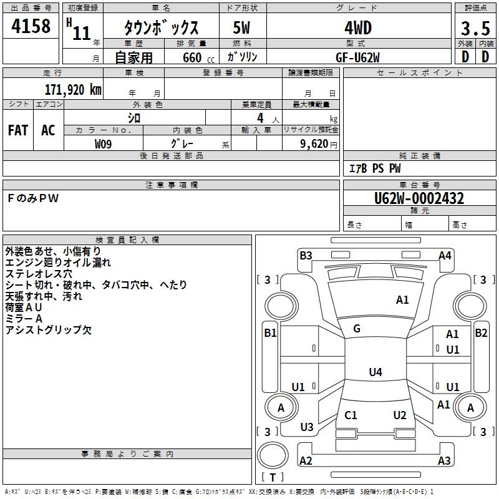Screen dimensions: 499x499
Task: Click the U4 dent mark on roof
Action: 375,372
